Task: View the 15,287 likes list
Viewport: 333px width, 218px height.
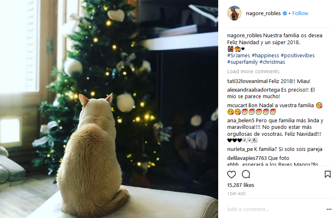Action: [x=241, y=185]
